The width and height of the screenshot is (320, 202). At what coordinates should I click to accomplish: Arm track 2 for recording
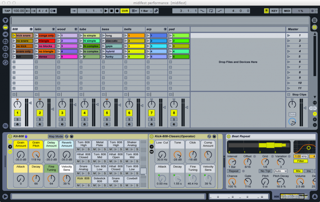click(40, 124)
